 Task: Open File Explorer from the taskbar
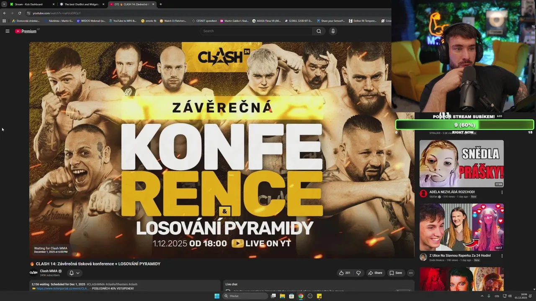[x=282, y=296]
